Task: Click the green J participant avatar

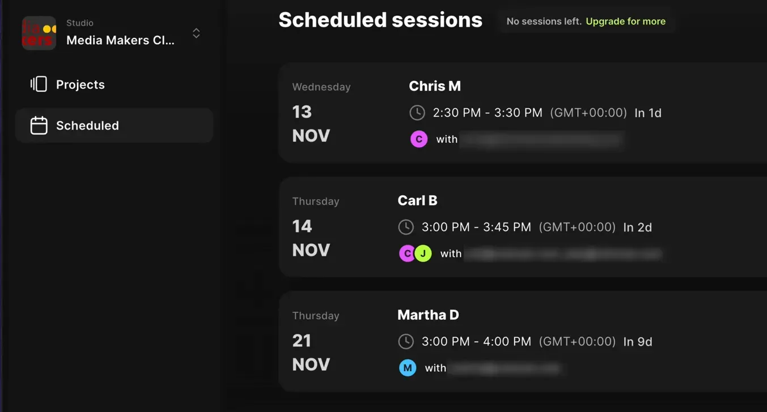Action: point(423,254)
